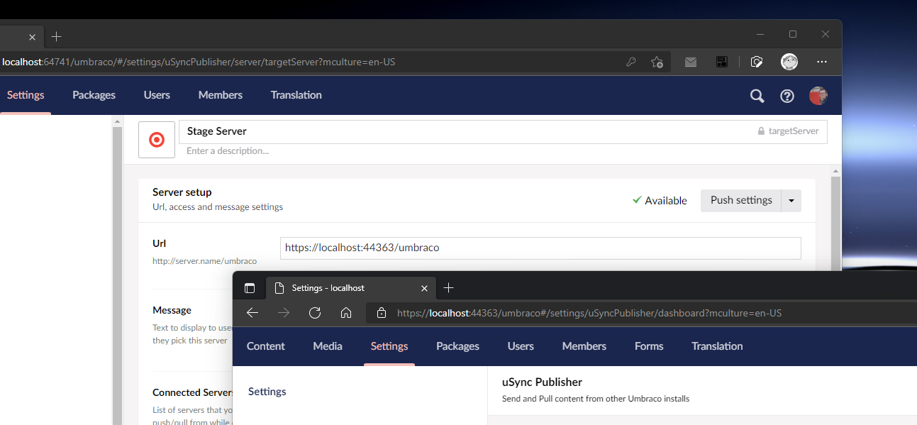The image size is (917, 425).
Task: Close the partially visible tab in the back window
Action: 32,37
